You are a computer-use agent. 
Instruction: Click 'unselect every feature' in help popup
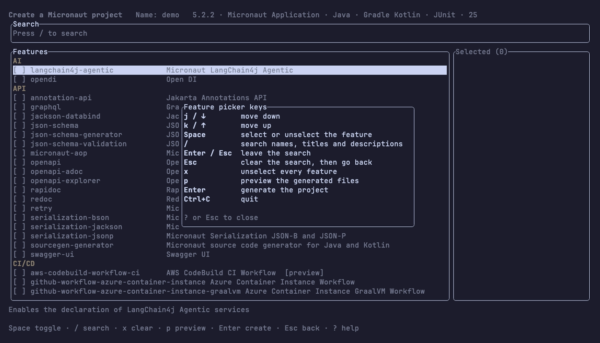point(289,171)
